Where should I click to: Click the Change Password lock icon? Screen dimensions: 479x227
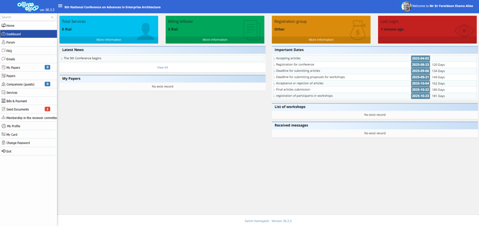click(x=3, y=143)
